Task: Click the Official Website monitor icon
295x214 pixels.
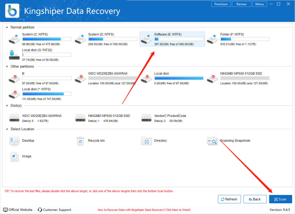Action: click(x=5, y=210)
